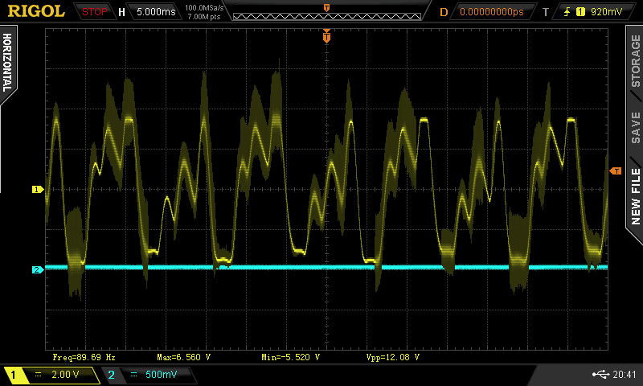Click the waveform memory overview bar
Viewport: 643px width, 386px height.
(x=326, y=12)
